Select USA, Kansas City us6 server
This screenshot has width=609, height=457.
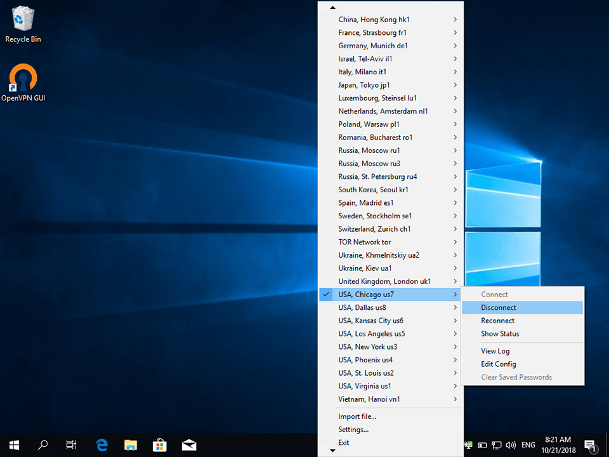[390, 321]
